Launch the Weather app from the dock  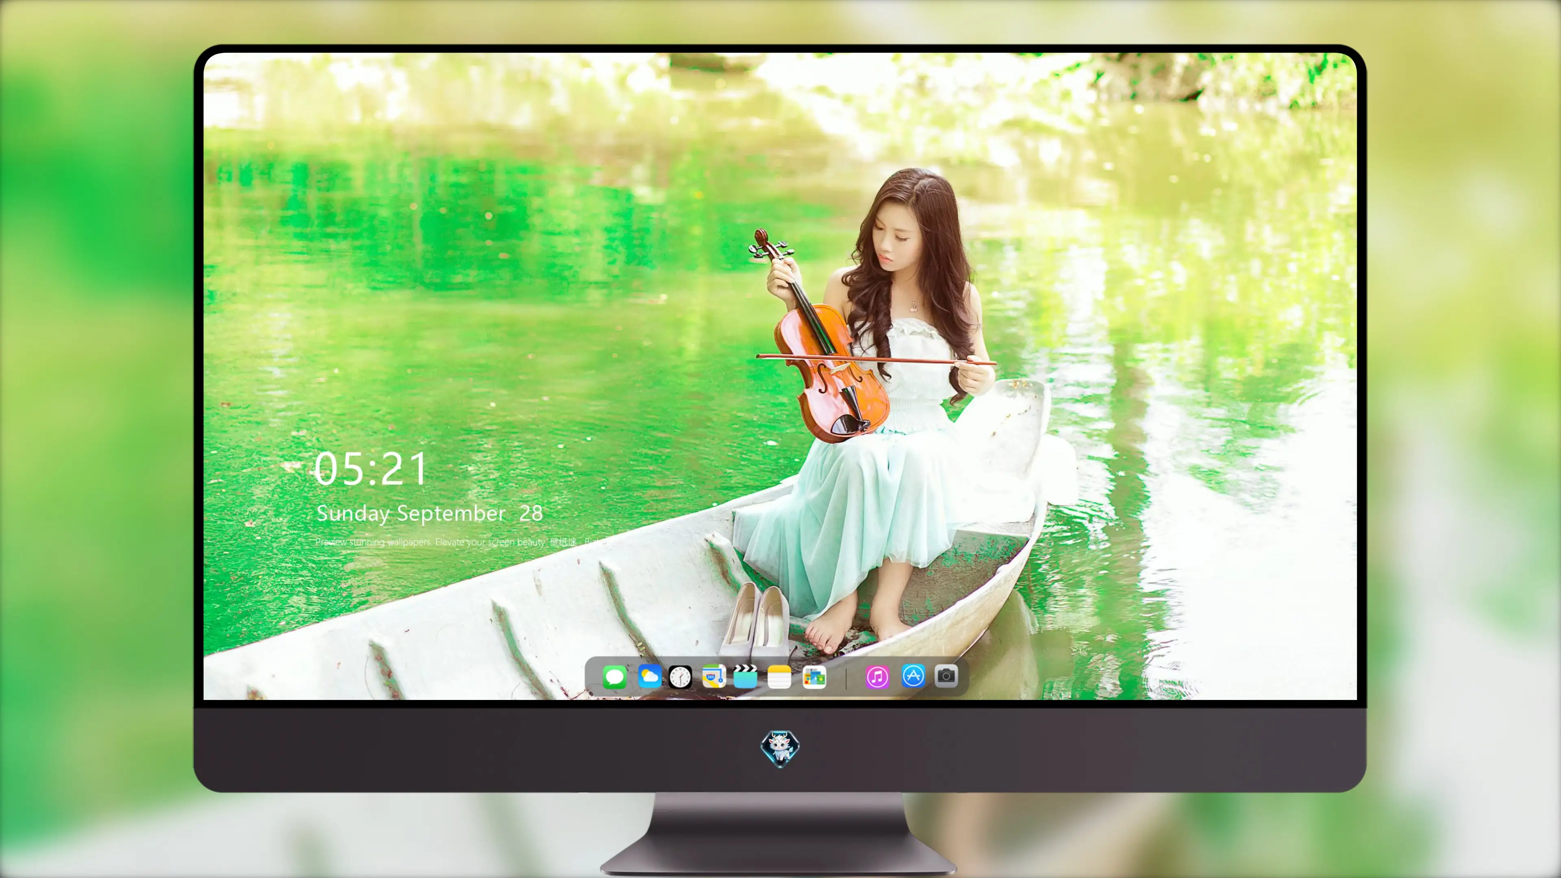click(649, 676)
